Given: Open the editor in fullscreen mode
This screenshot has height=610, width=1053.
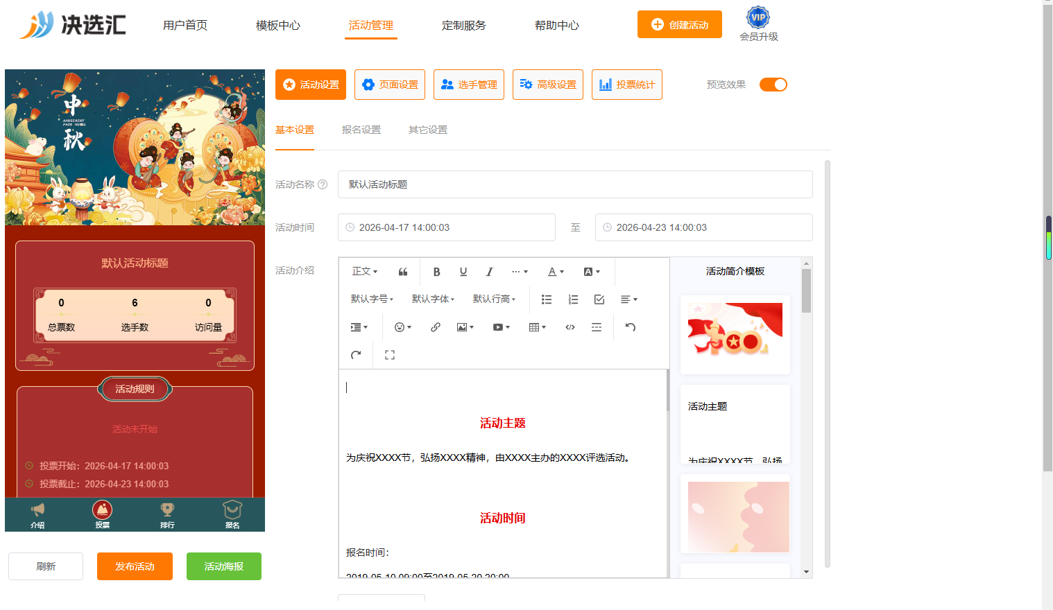Looking at the screenshot, I should 390,355.
